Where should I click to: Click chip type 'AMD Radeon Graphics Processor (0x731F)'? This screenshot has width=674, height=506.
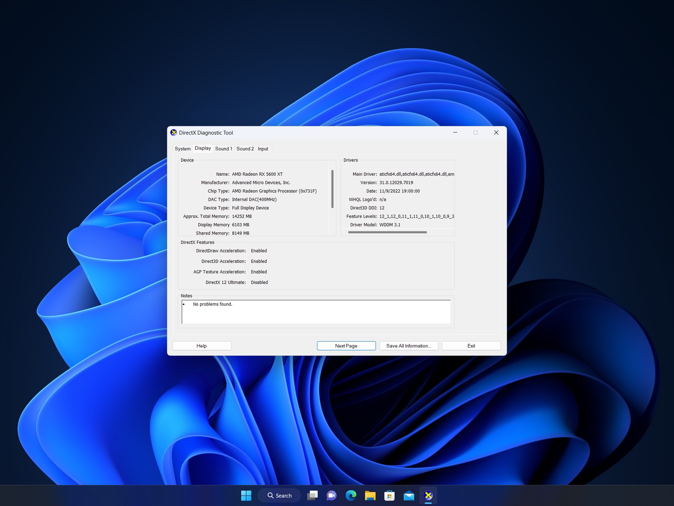pos(274,191)
